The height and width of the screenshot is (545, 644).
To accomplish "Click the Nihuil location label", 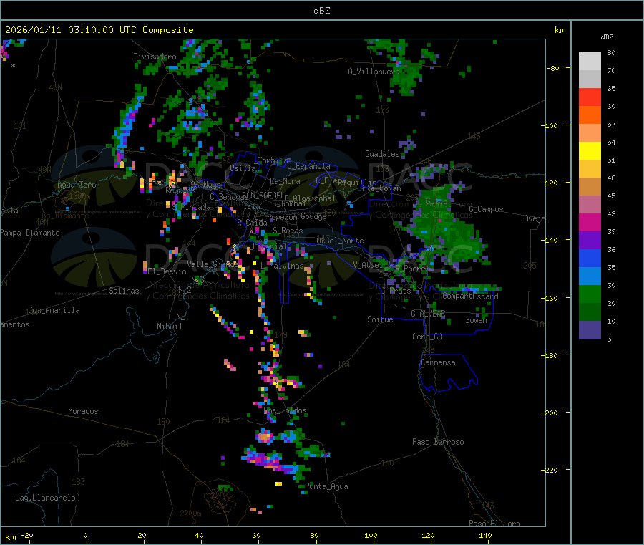I will [169, 327].
